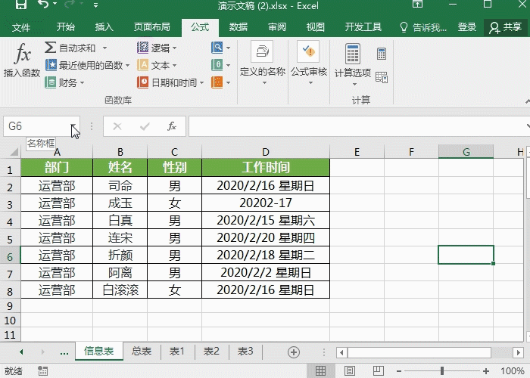Open Defined Names group icon

click(x=262, y=51)
